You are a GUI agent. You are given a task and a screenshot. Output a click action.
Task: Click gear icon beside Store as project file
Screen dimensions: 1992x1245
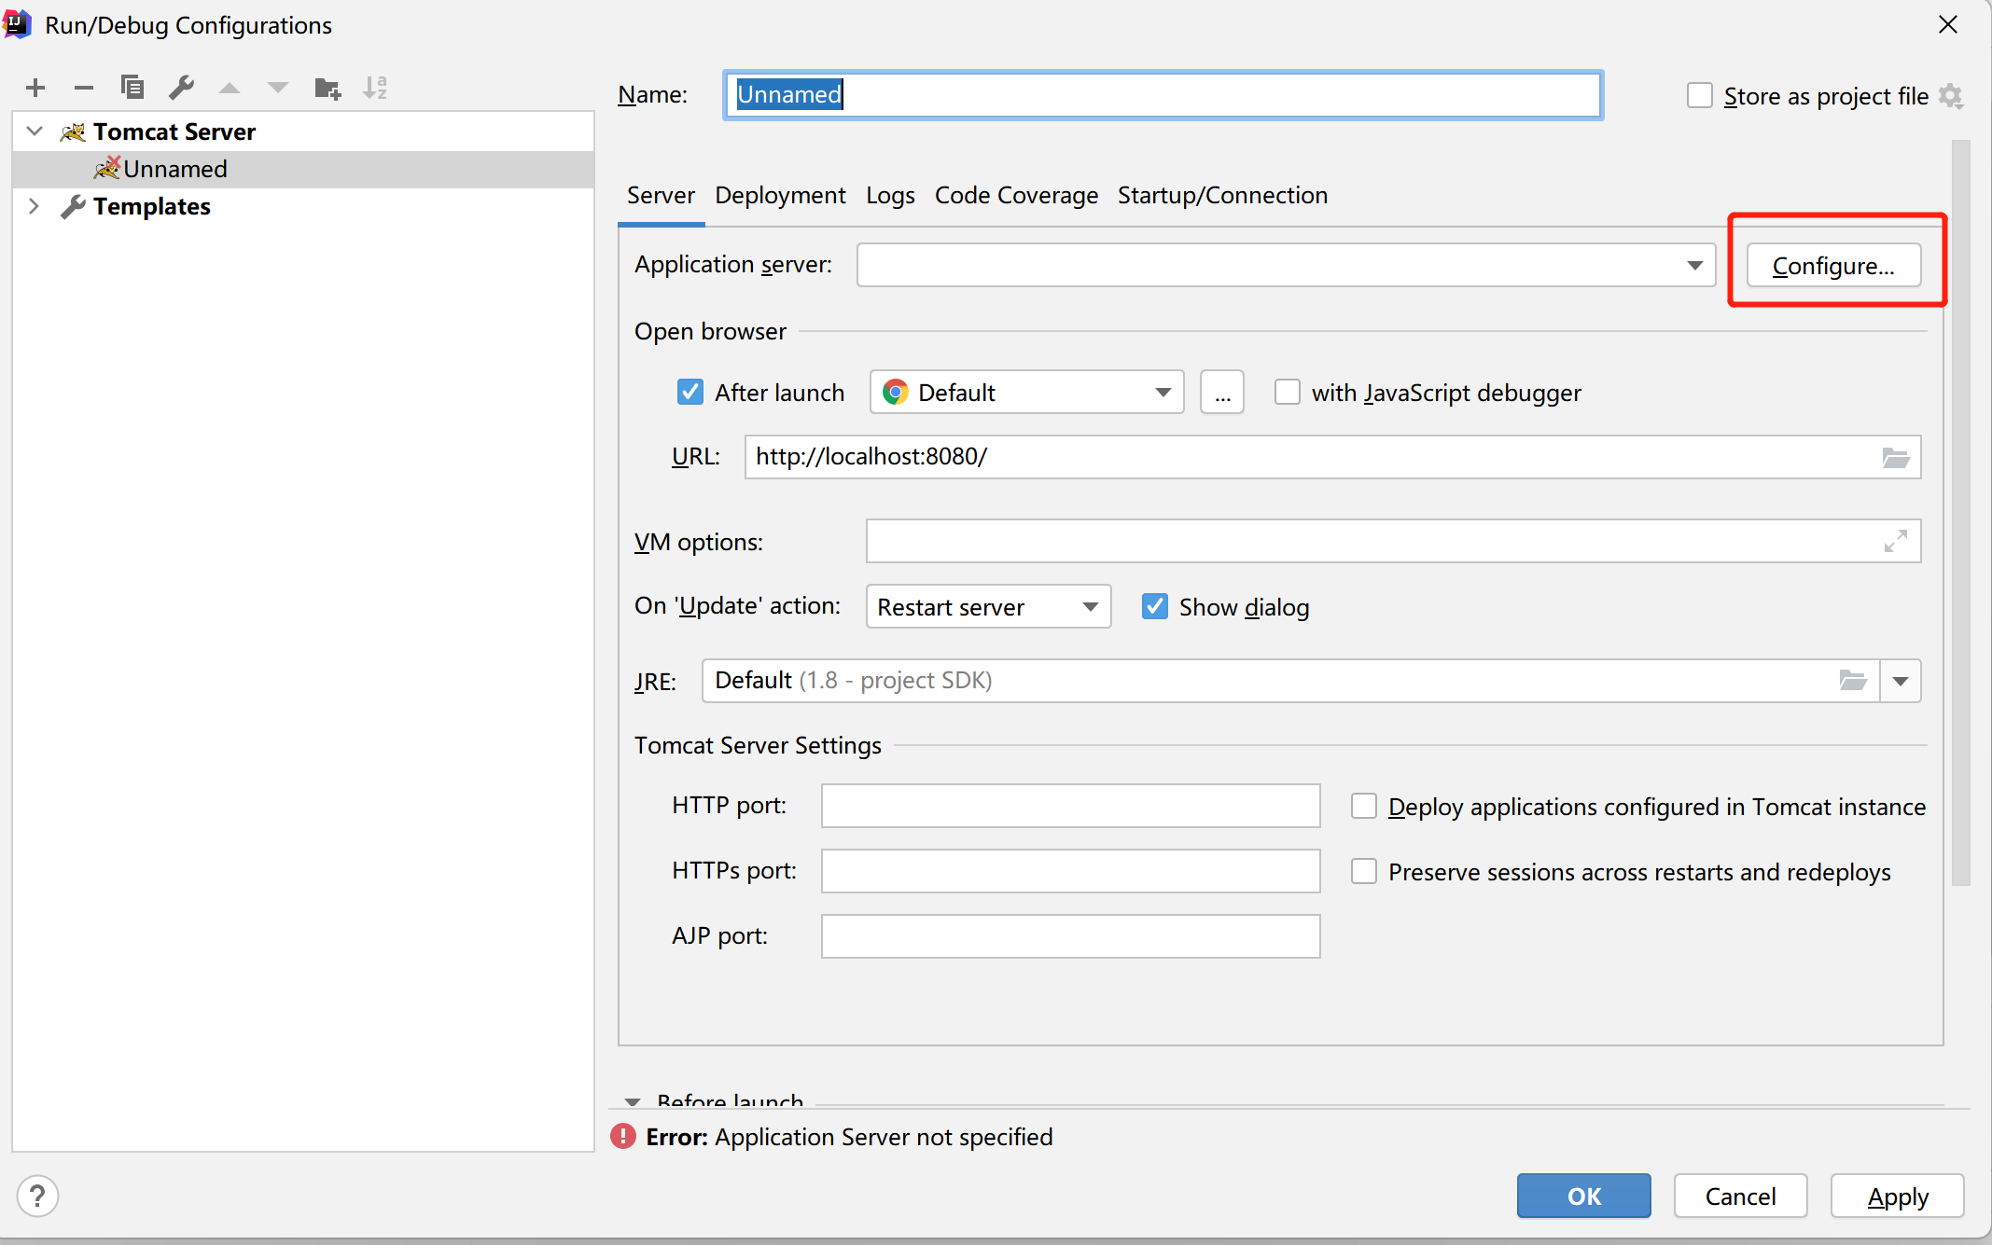click(1951, 96)
